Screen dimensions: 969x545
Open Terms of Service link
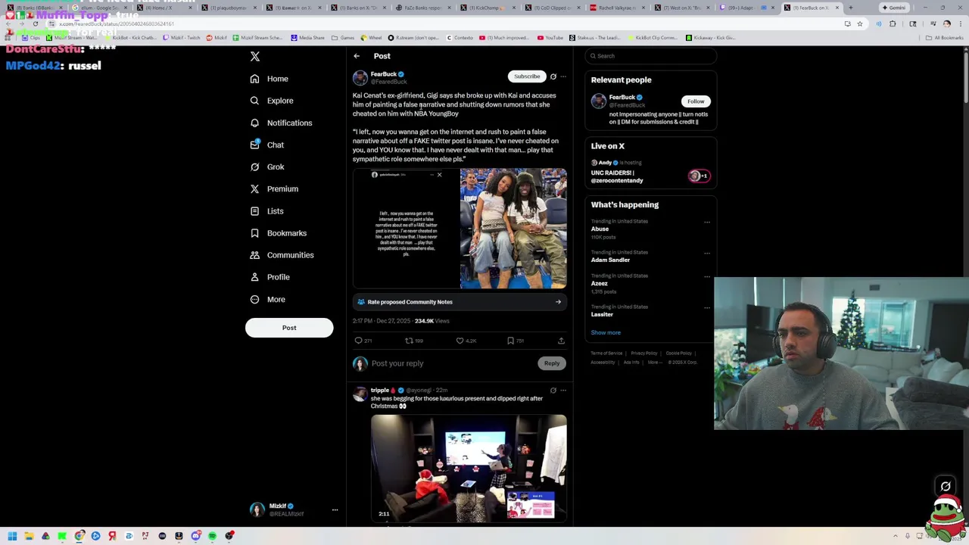point(606,353)
